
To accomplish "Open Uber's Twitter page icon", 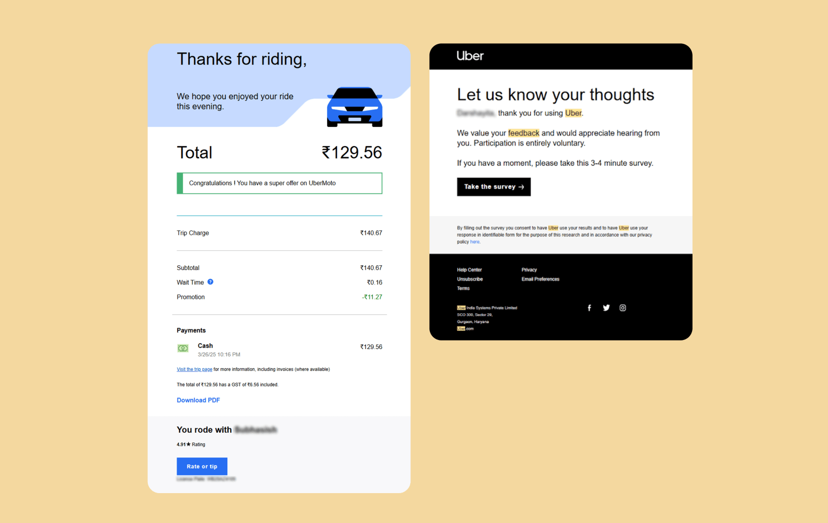I will coord(606,308).
